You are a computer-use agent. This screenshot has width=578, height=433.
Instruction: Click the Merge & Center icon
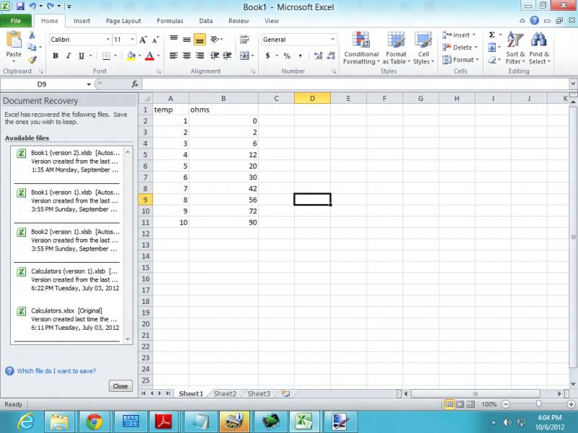click(244, 56)
